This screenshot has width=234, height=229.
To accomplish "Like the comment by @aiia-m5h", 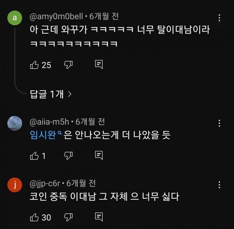I will click(x=34, y=156).
